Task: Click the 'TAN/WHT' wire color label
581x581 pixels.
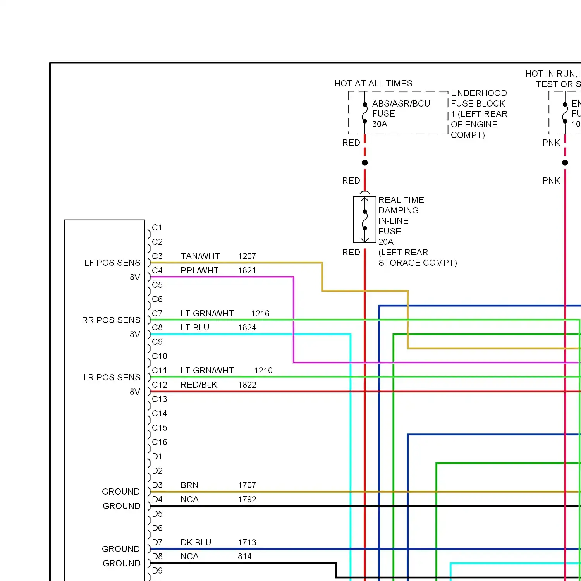Action: click(200, 256)
